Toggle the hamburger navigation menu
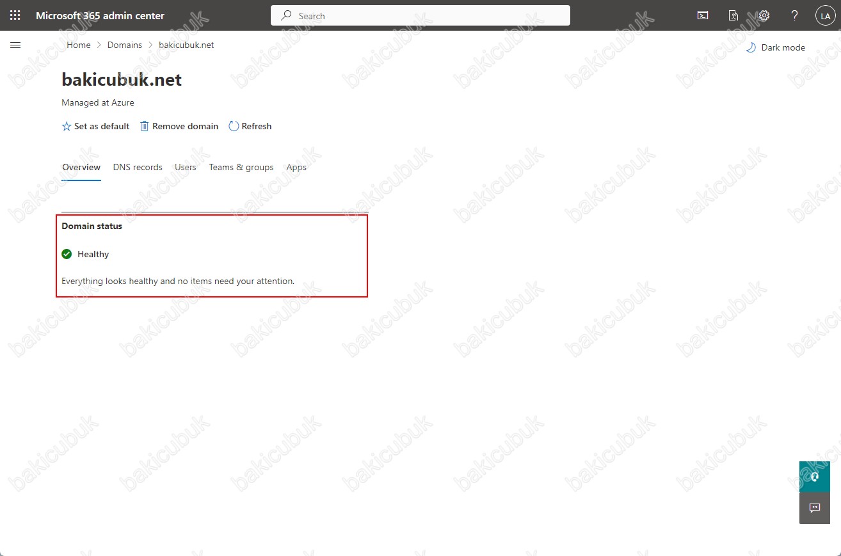The width and height of the screenshot is (841, 556). (x=16, y=45)
